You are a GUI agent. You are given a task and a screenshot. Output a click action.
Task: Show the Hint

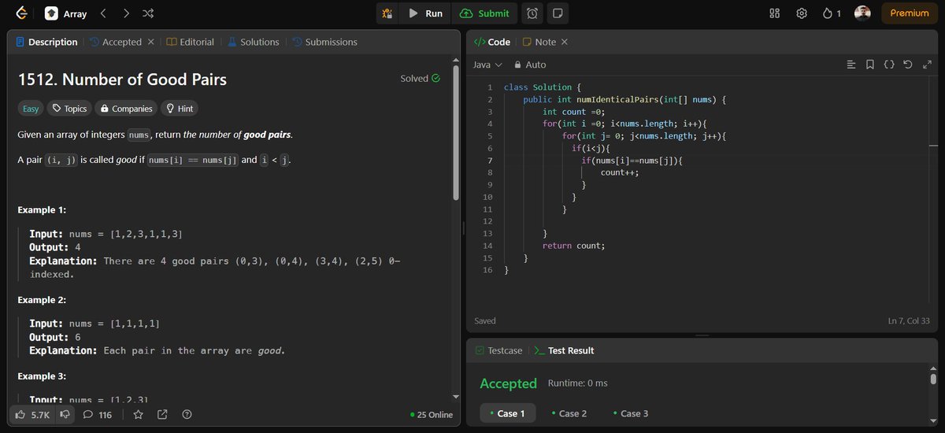[x=179, y=109]
